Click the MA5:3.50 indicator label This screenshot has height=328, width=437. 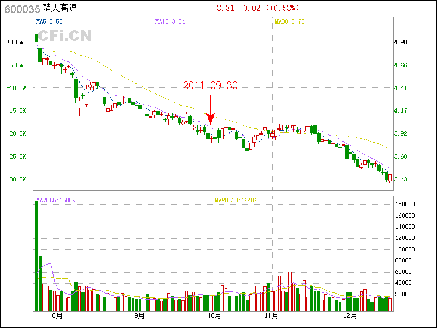(x=49, y=21)
